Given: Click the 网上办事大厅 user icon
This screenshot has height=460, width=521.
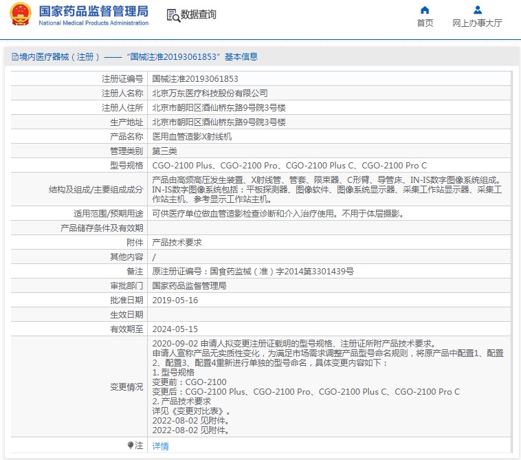Looking at the screenshot, I should click(478, 10).
